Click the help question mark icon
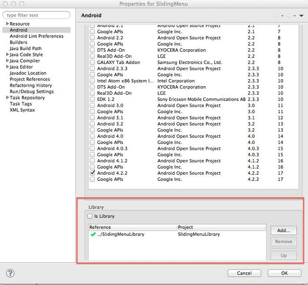308x285 pixels. coord(10,273)
